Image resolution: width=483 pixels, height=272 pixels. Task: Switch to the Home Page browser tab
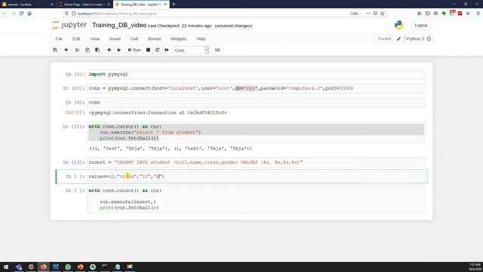[x=84, y=5]
